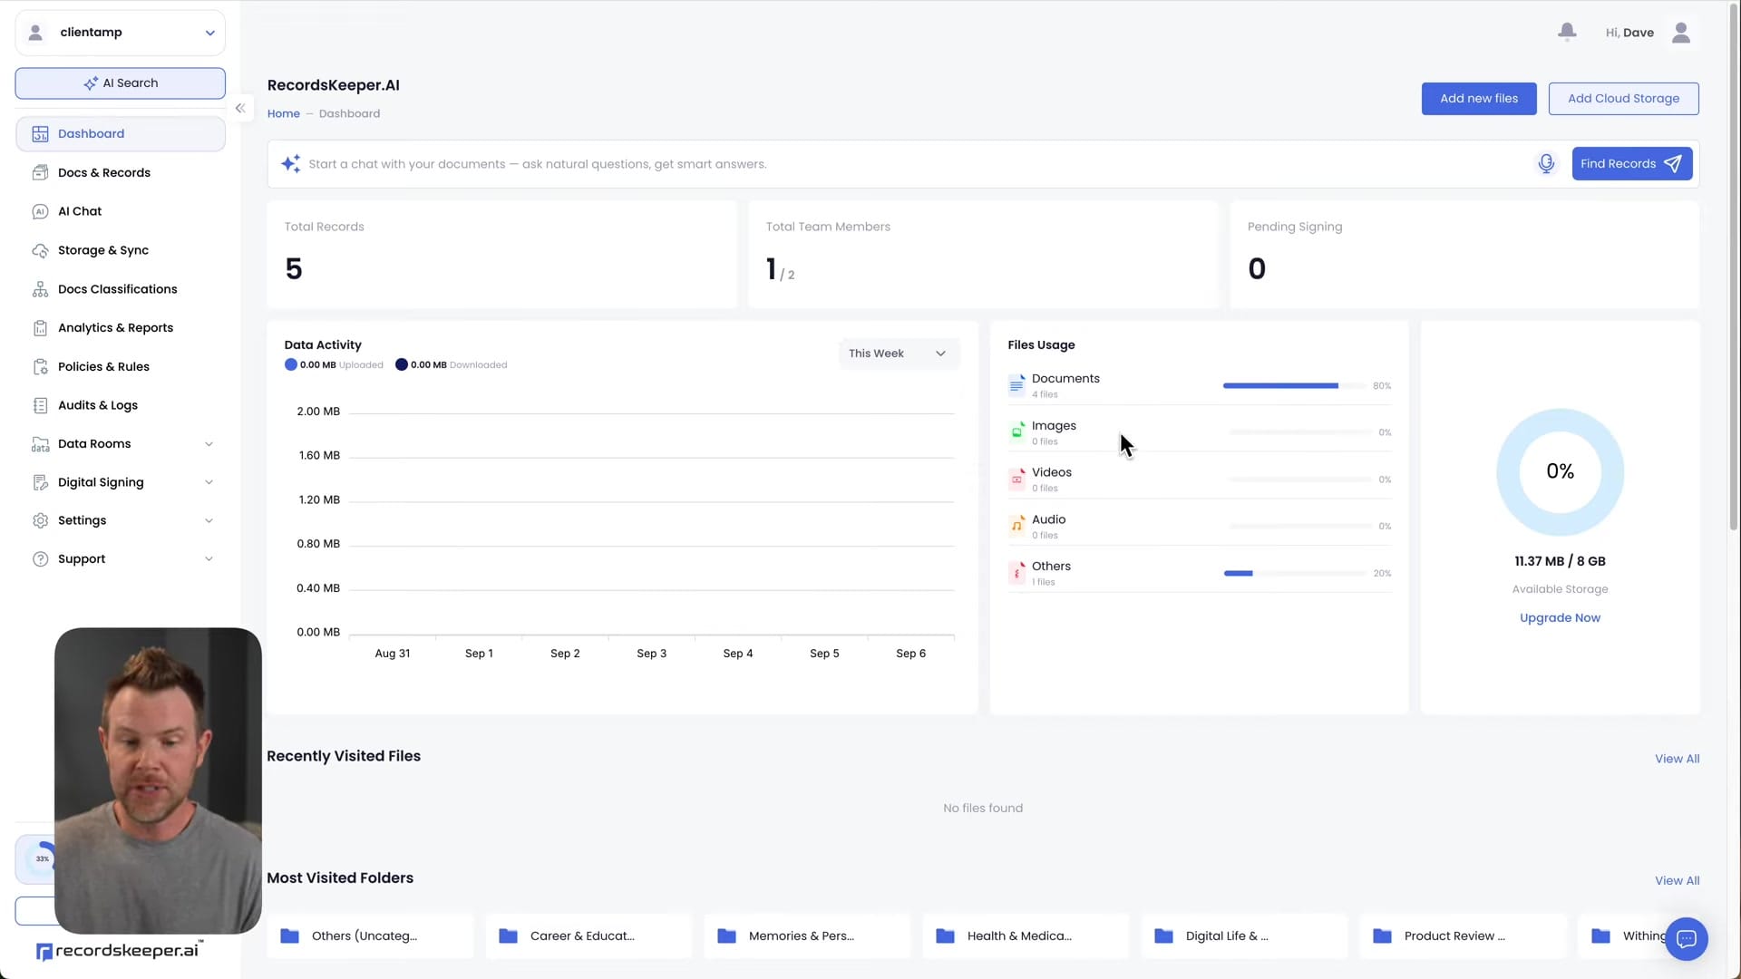Click the Policies & Rules icon

coord(40,366)
